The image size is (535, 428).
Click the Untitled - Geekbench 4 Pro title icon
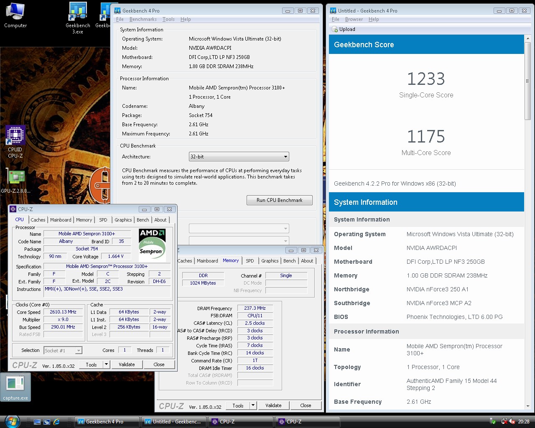click(333, 10)
